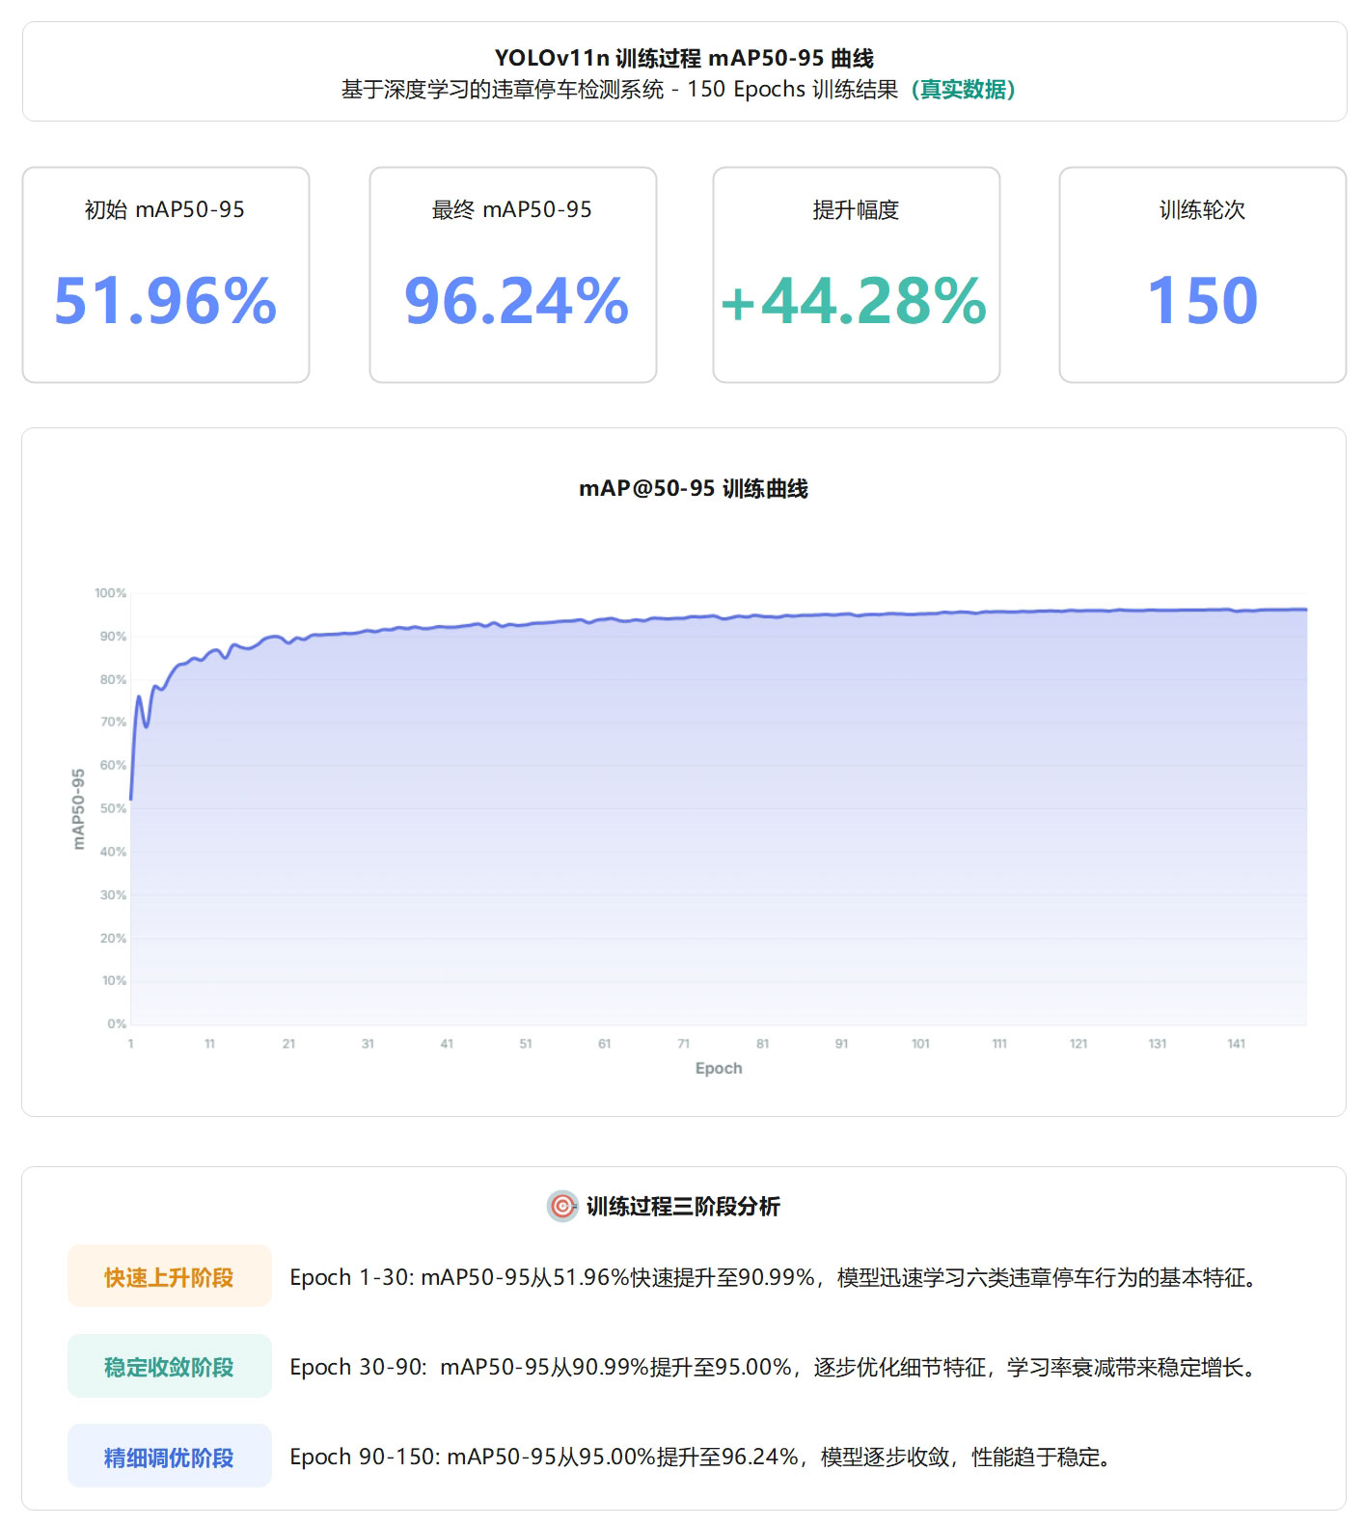Click the 71 tick on the epoch axis
The image size is (1365, 1526).
684,1044
